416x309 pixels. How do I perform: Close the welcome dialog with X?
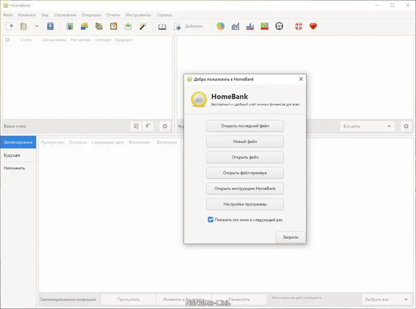[x=301, y=79]
